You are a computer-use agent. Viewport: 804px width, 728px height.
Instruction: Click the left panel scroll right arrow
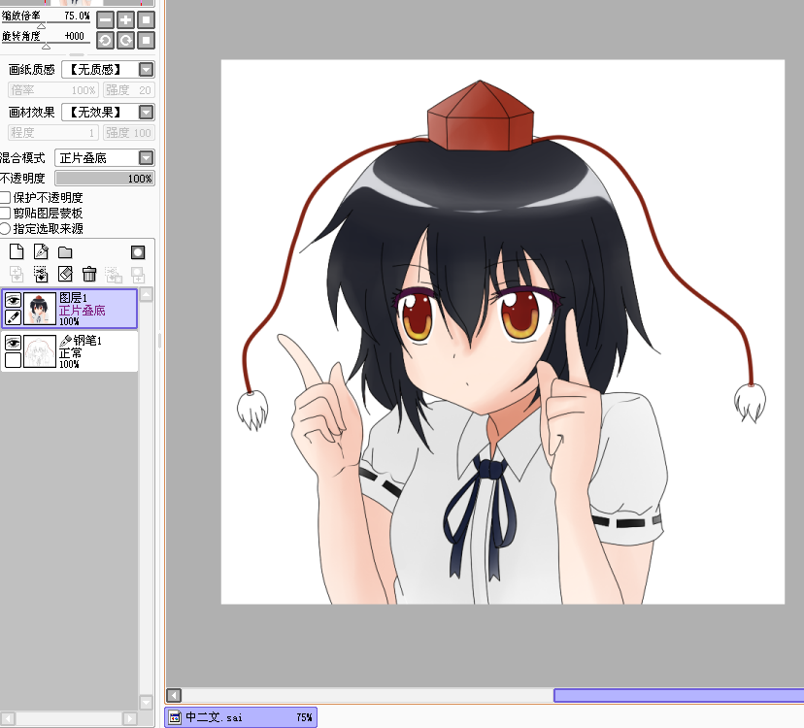pyautogui.click(x=130, y=718)
